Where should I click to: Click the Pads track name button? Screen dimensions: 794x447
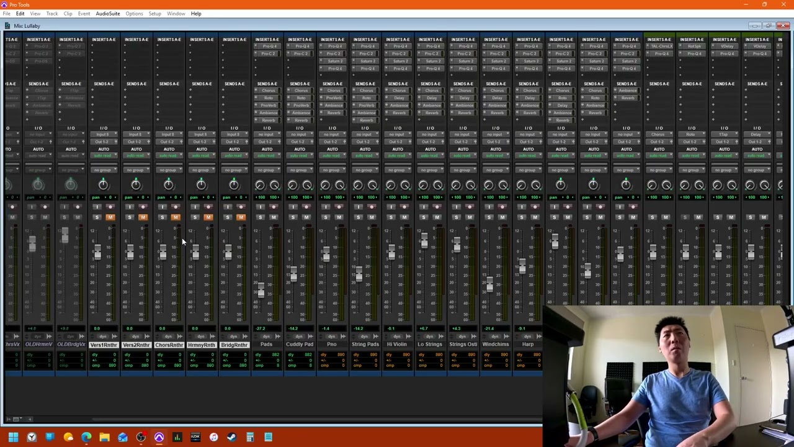click(x=267, y=345)
